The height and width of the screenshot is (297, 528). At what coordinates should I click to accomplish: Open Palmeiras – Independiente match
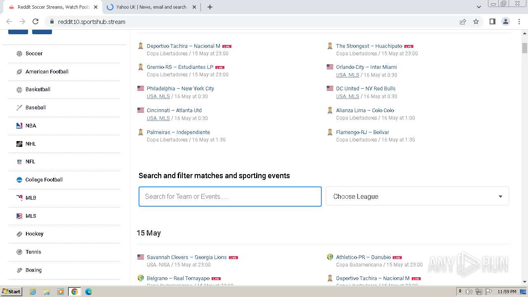coord(178,132)
